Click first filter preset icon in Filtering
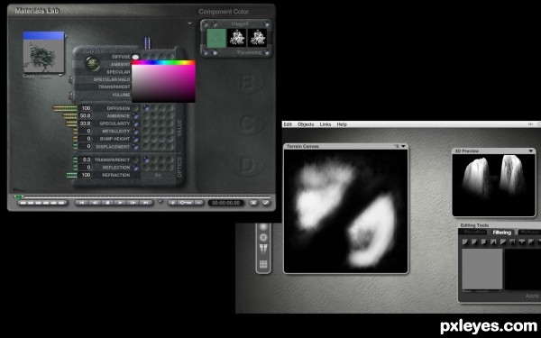The height and width of the screenshot is (338, 541). pos(465,242)
